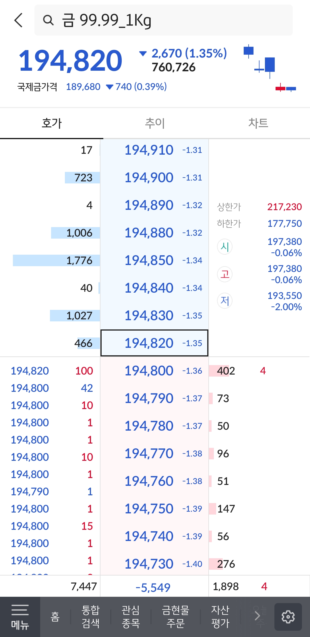Open 금현물 주문 in bottom bar

tap(175, 617)
